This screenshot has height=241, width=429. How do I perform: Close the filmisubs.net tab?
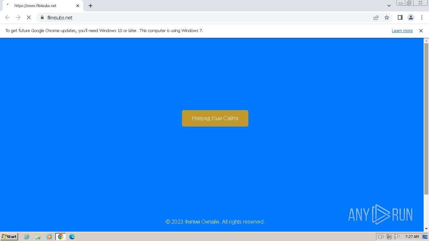click(78, 6)
